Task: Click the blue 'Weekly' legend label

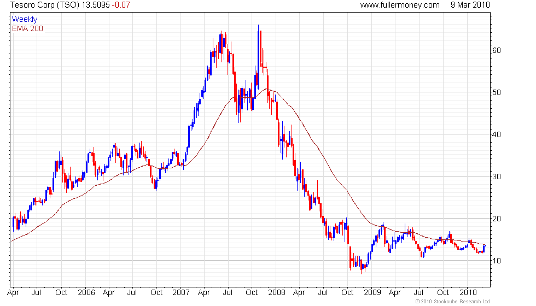Action: tap(24, 20)
